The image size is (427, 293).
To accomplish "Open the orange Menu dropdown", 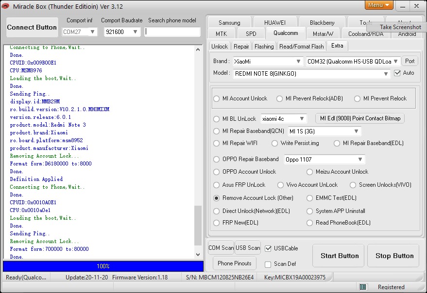I will pos(379,5).
